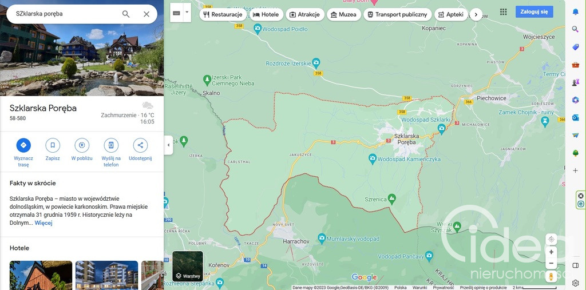Open the toolbox icon in the sidebar

(x=576, y=65)
